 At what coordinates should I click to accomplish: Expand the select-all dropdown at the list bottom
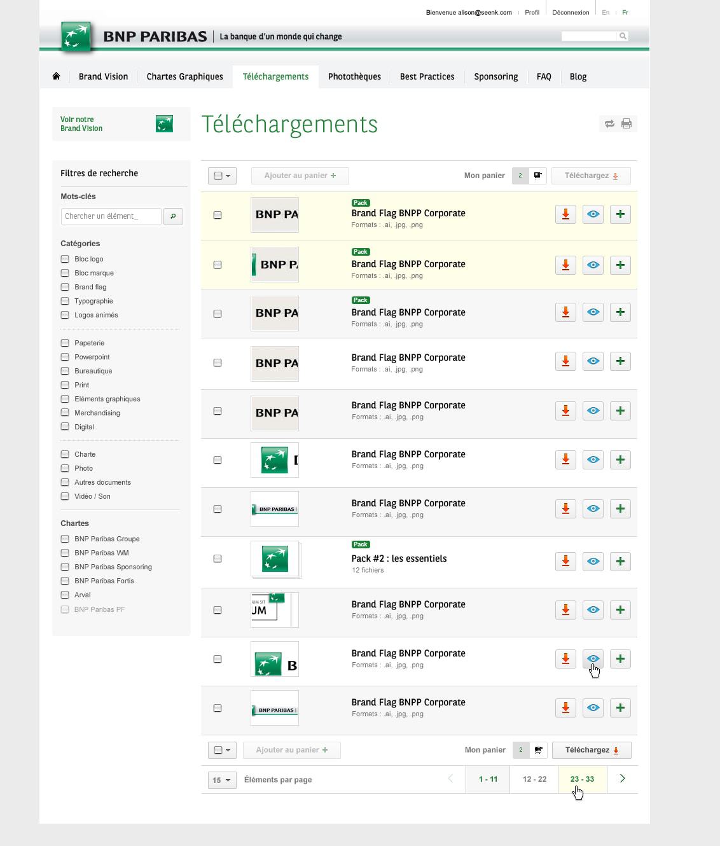(x=222, y=750)
